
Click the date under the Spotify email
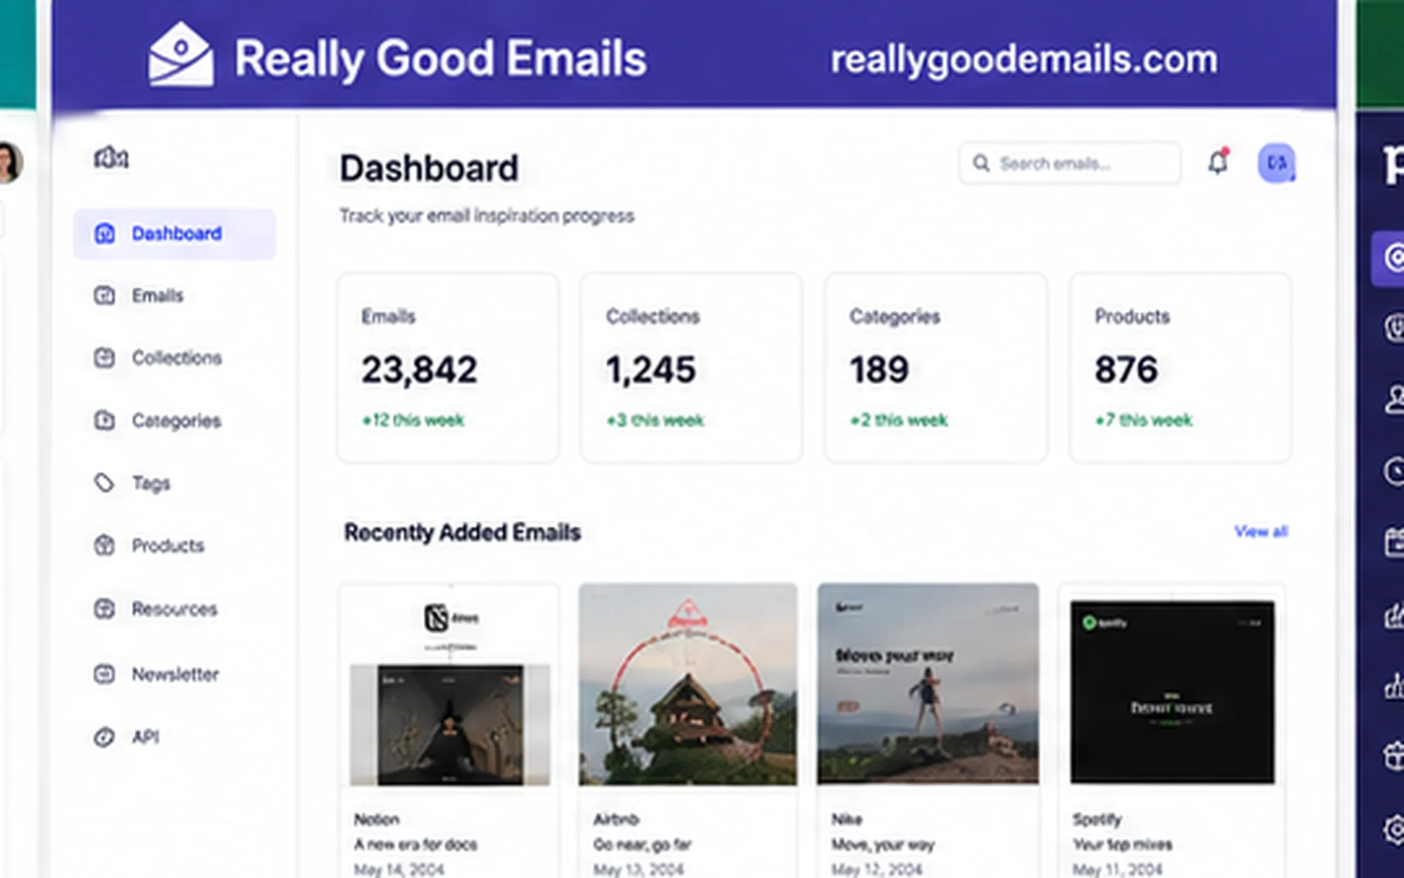(x=1117, y=869)
